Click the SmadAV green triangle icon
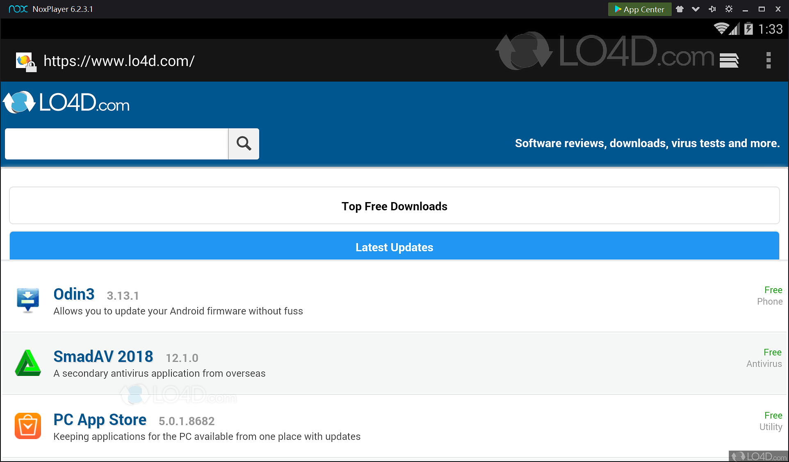The height and width of the screenshot is (462, 789). click(x=28, y=363)
